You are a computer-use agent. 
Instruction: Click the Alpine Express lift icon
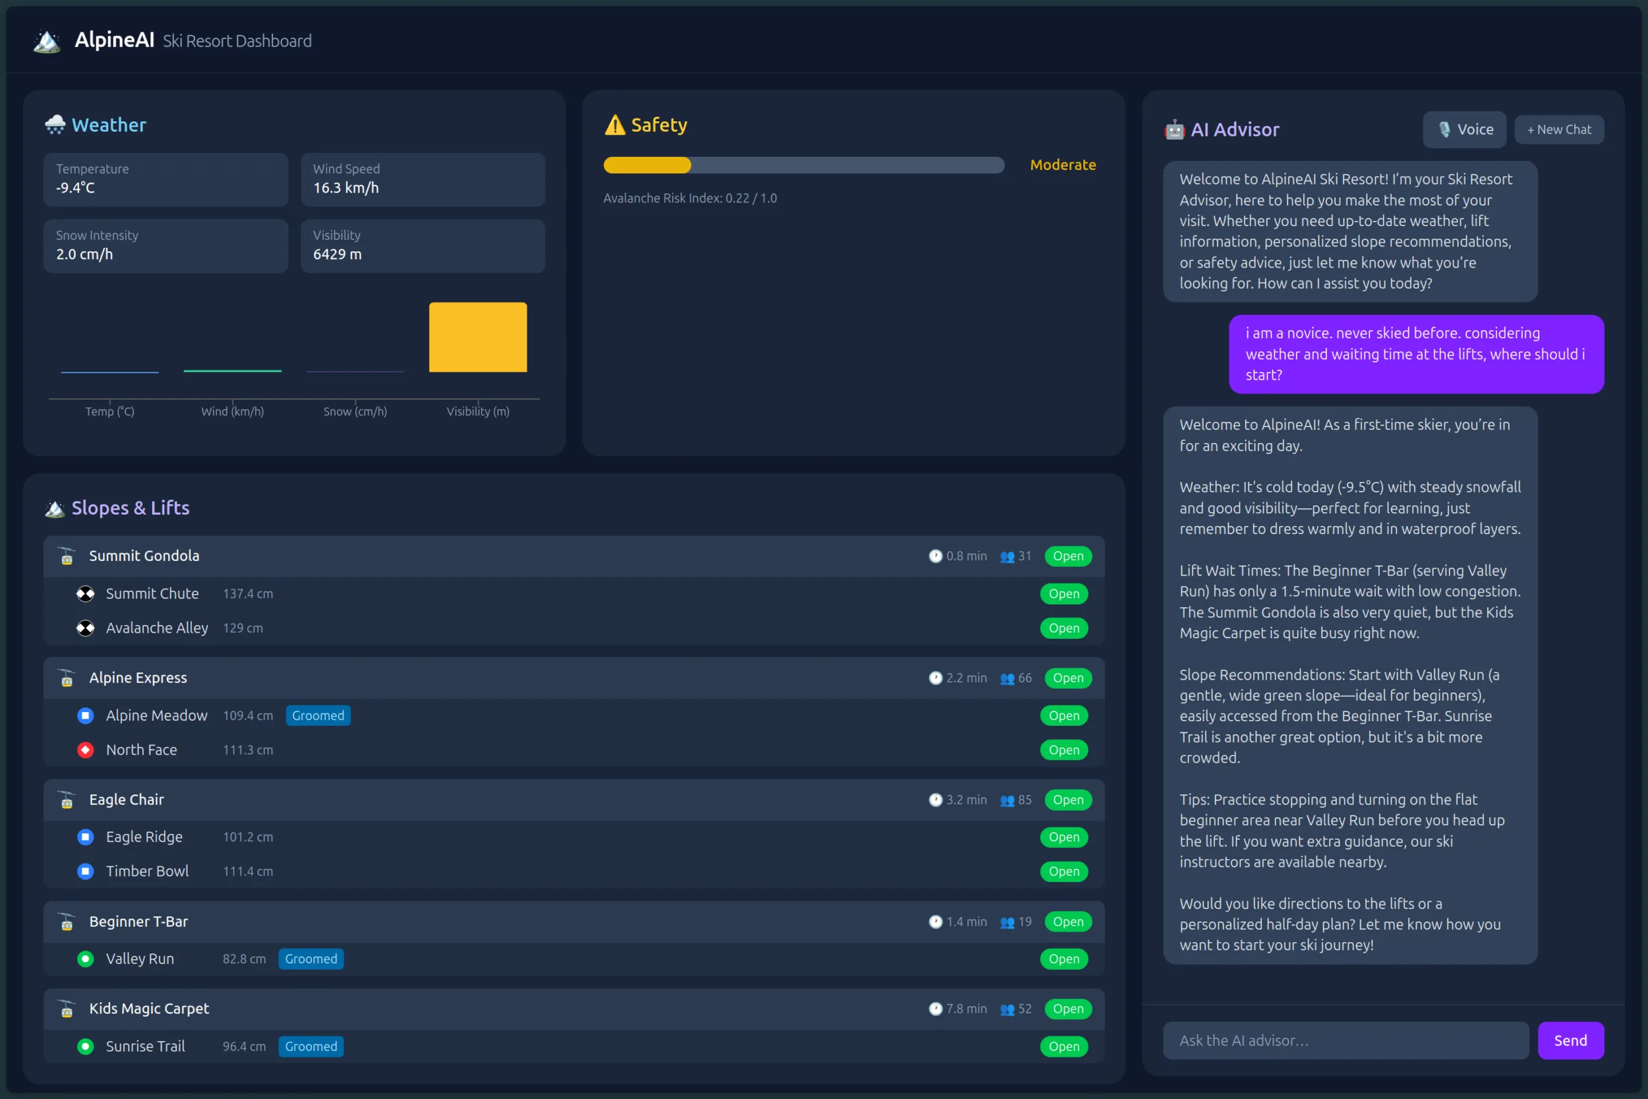(67, 678)
